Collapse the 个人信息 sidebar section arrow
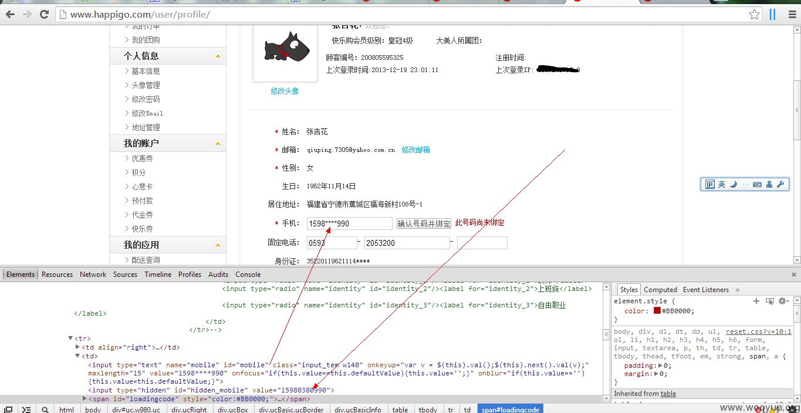The width and height of the screenshot is (801, 413). [218, 56]
